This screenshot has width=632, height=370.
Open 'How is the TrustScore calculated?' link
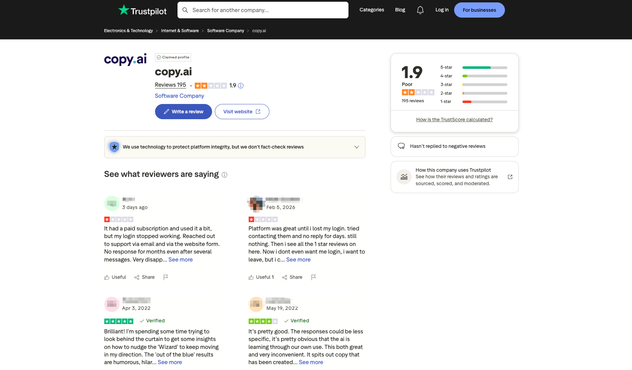(454, 120)
